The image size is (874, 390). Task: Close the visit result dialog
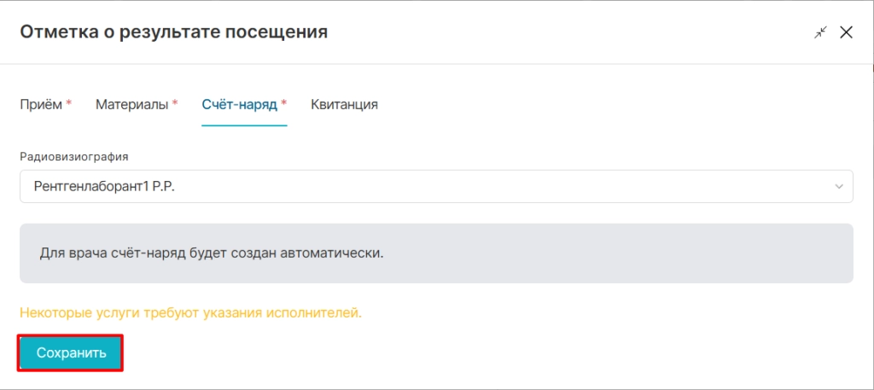click(x=846, y=32)
